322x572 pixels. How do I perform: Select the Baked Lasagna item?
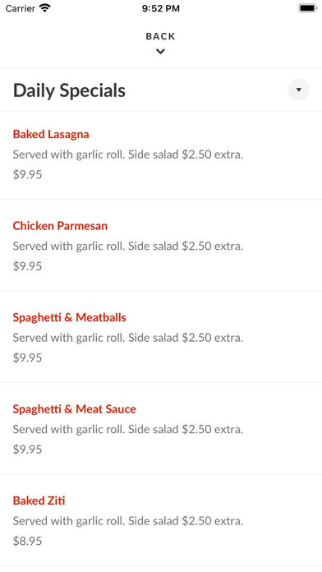[x=161, y=155]
